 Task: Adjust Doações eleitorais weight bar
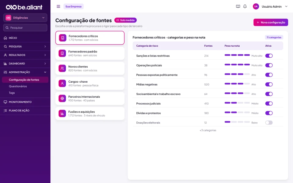point(237,122)
